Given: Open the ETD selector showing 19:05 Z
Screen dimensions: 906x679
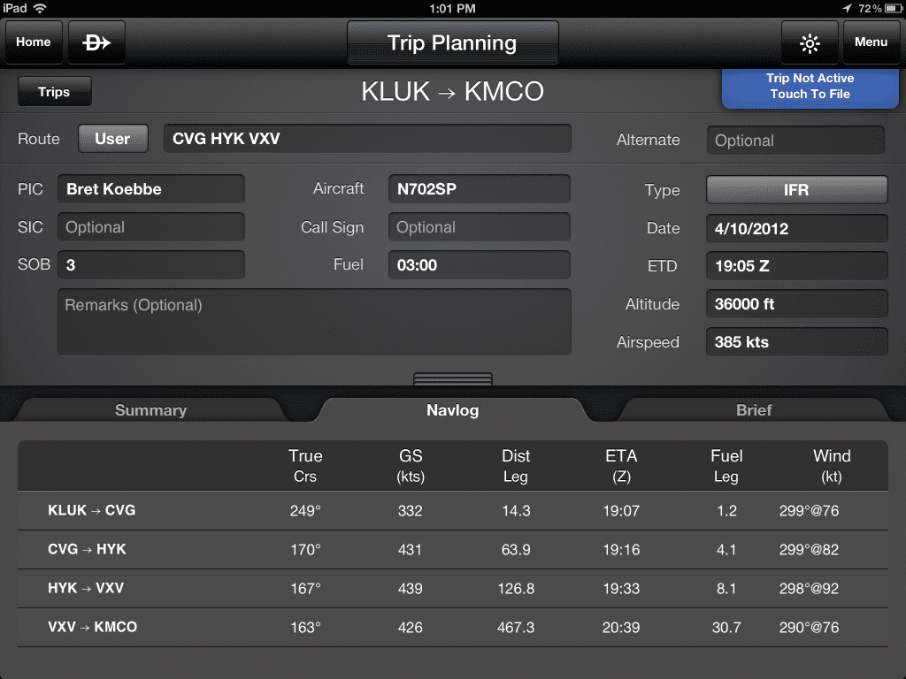Looking at the screenshot, I should pos(795,265).
